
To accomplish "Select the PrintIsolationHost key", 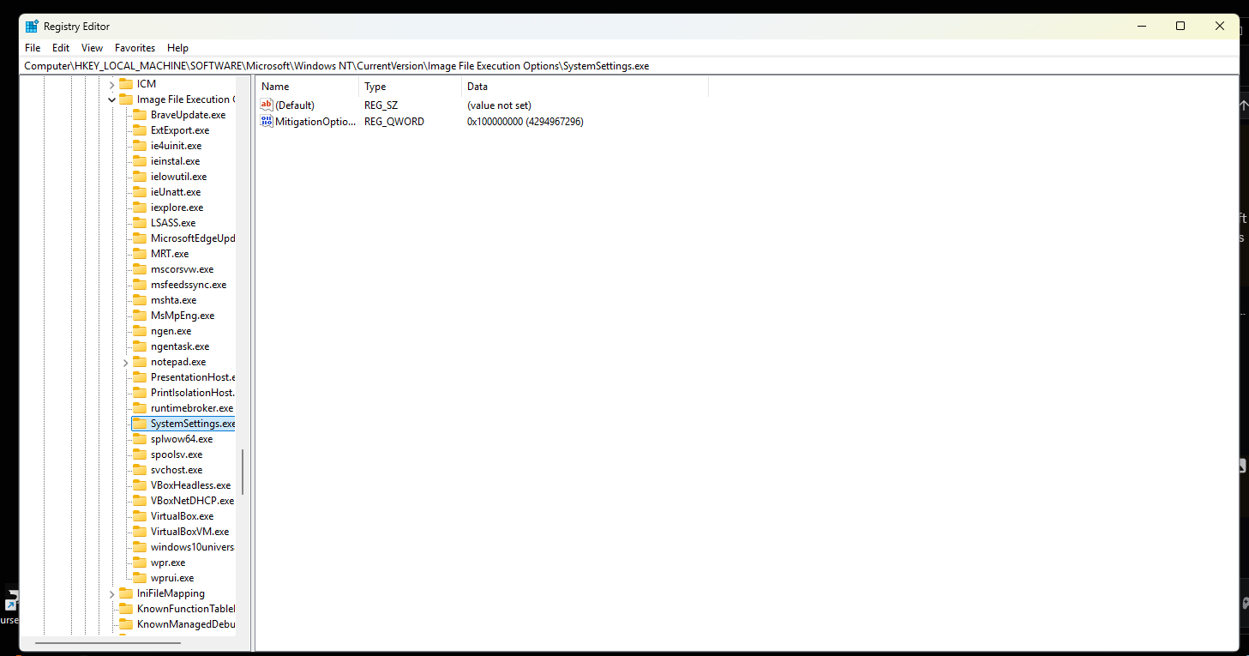I will point(193,393).
